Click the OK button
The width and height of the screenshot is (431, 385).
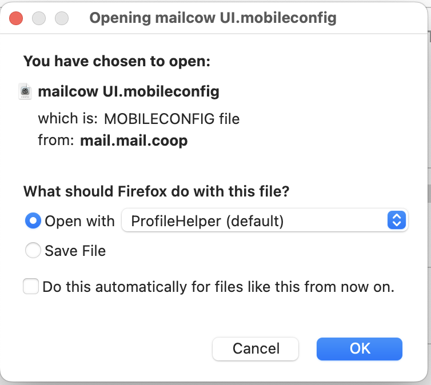click(359, 349)
